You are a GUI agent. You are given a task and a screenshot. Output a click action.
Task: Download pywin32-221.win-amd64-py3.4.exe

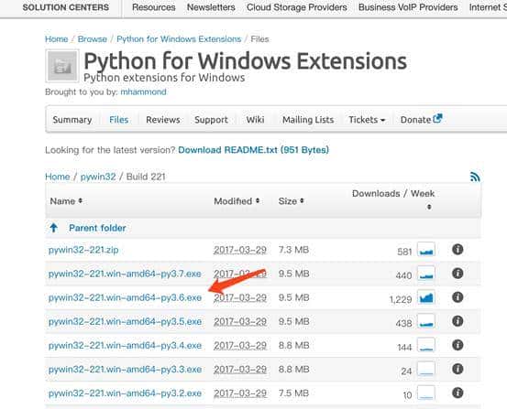tap(125, 345)
